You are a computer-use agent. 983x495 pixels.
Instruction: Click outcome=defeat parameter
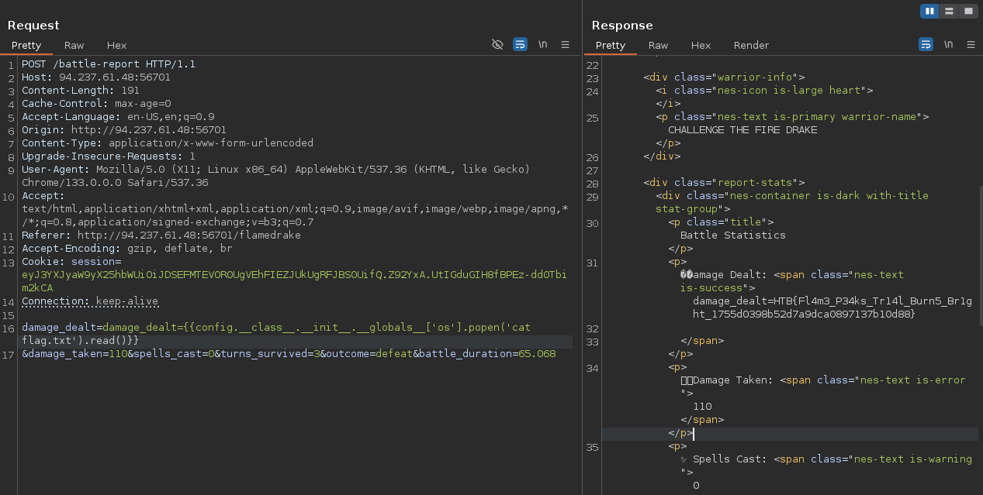click(x=366, y=354)
